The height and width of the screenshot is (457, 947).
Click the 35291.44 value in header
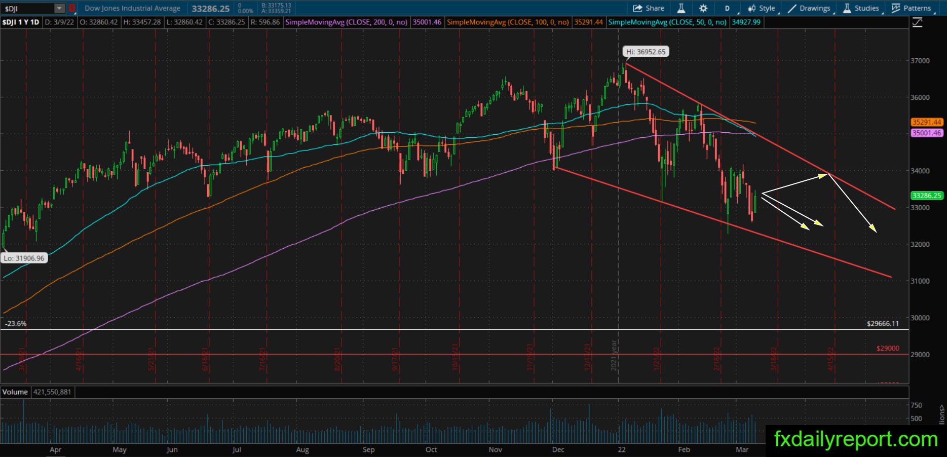[588, 22]
